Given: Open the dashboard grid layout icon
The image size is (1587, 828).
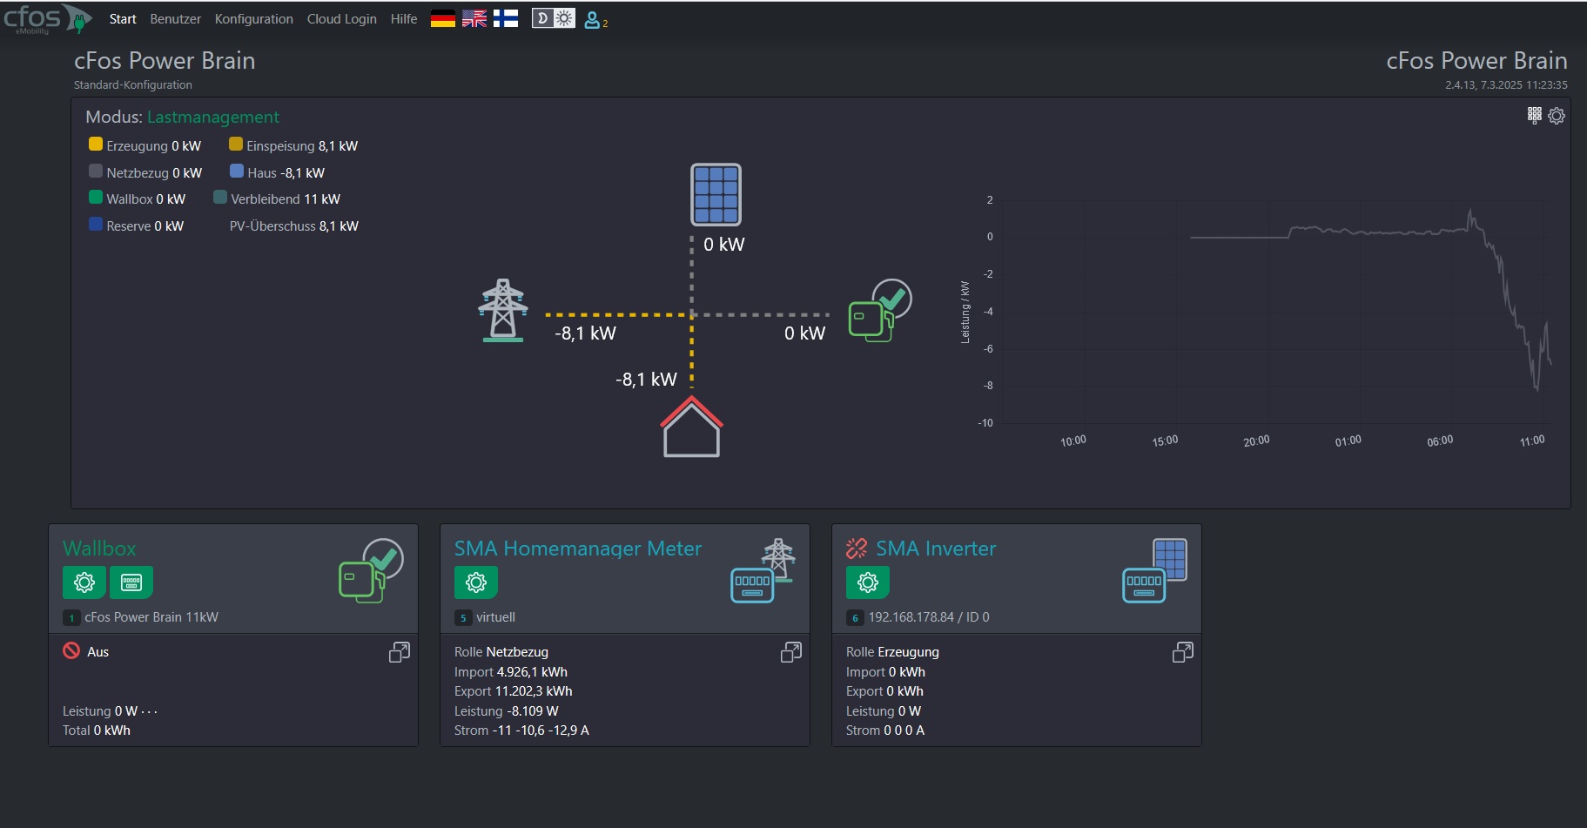Looking at the screenshot, I should click(x=1535, y=115).
